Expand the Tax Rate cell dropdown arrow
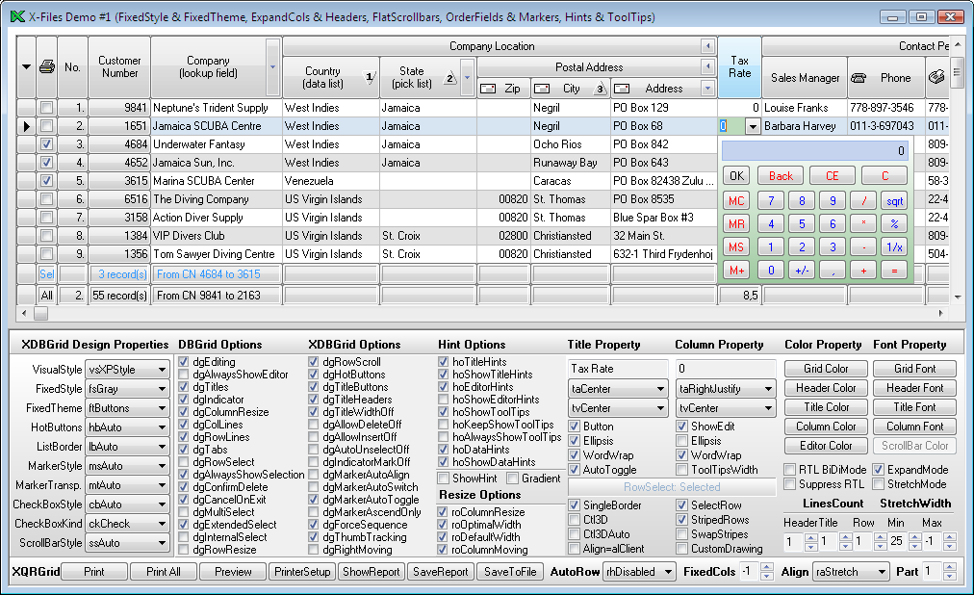The width and height of the screenshot is (974, 595). coord(753,126)
